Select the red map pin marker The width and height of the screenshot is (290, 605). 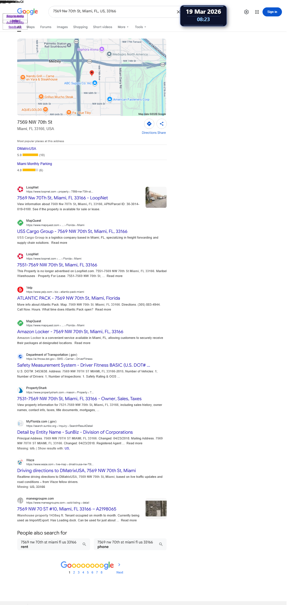(x=92, y=73)
